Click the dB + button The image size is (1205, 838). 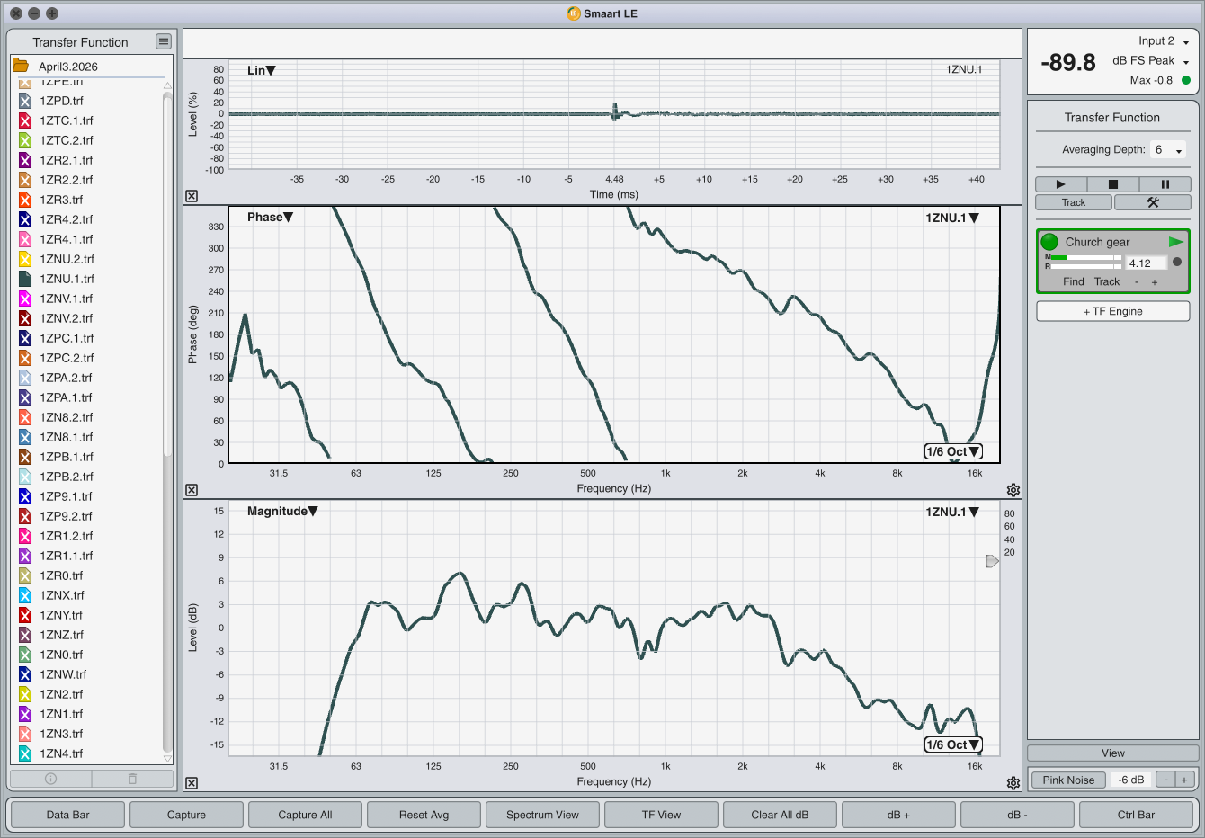click(898, 815)
